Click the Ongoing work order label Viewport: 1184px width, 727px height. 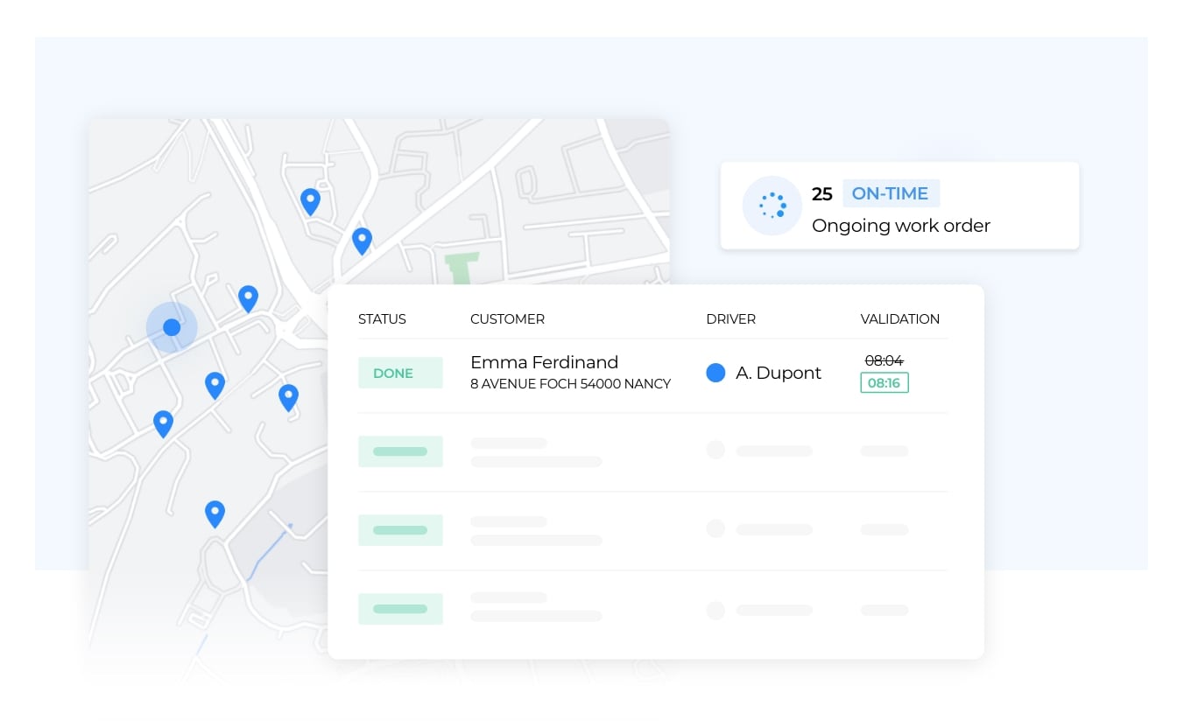pyautogui.click(x=901, y=226)
